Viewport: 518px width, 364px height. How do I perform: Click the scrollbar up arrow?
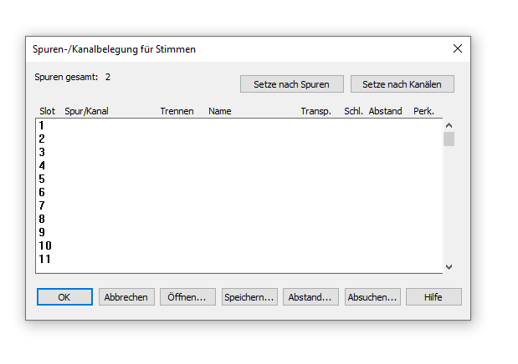449,125
